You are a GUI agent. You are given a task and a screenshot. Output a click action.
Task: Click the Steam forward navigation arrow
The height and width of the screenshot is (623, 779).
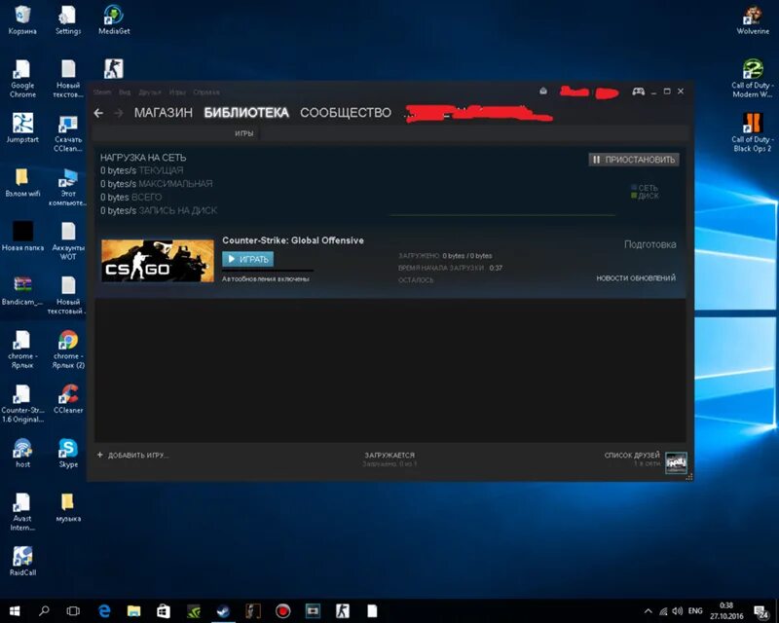pyautogui.click(x=119, y=113)
